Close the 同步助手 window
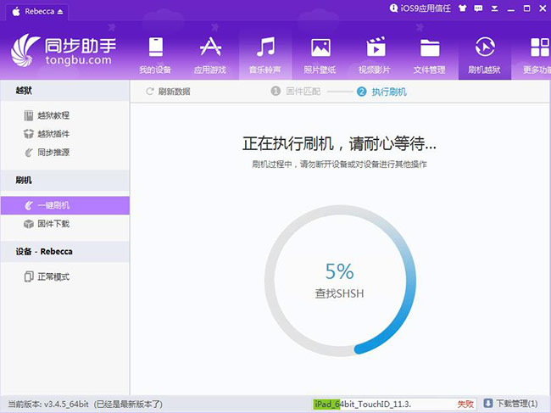551x413 pixels. point(543,8)
